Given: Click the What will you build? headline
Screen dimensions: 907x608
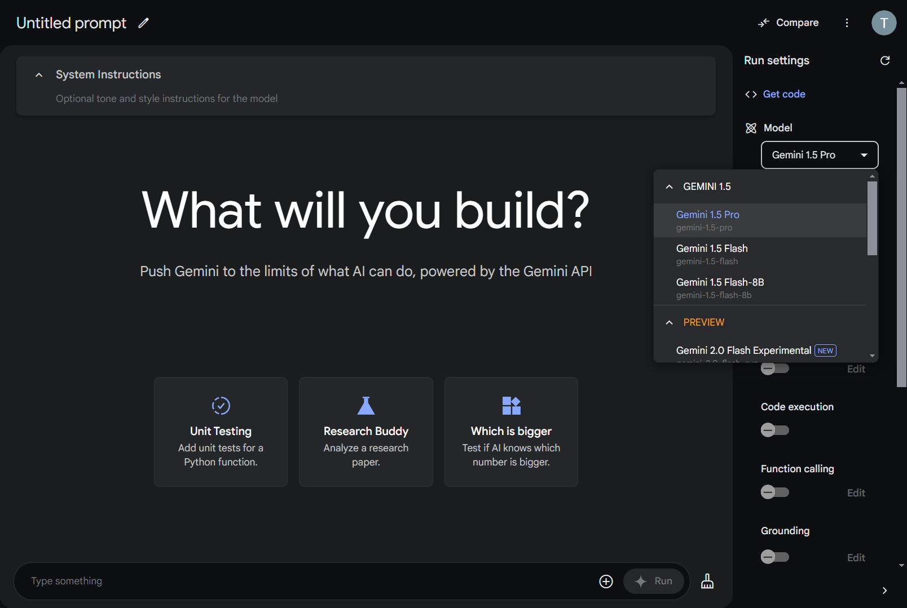Looking at the screenshot, I should tap(366, 211).
